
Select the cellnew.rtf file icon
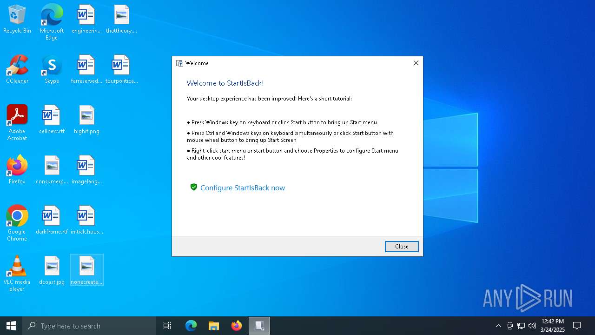(52, 120)
